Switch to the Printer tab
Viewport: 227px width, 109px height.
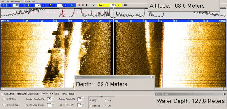coord(64,94)
